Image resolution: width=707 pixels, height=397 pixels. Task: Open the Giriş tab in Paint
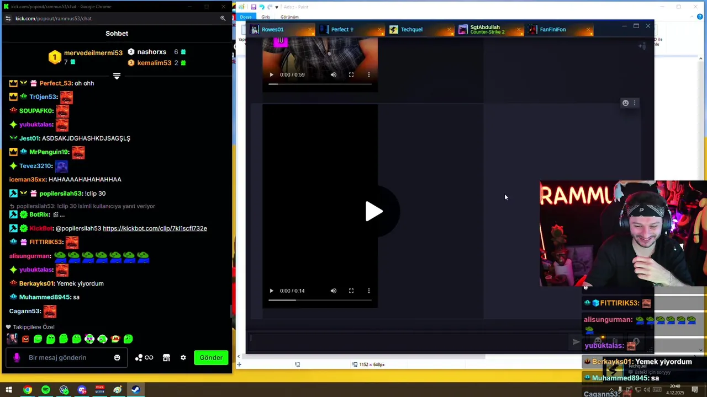coord(266,17)
